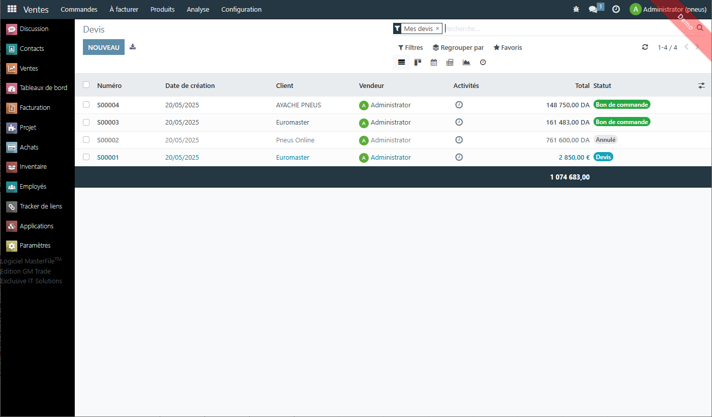
Task: Remove the Mes devis filter
Action: (437, 28)
